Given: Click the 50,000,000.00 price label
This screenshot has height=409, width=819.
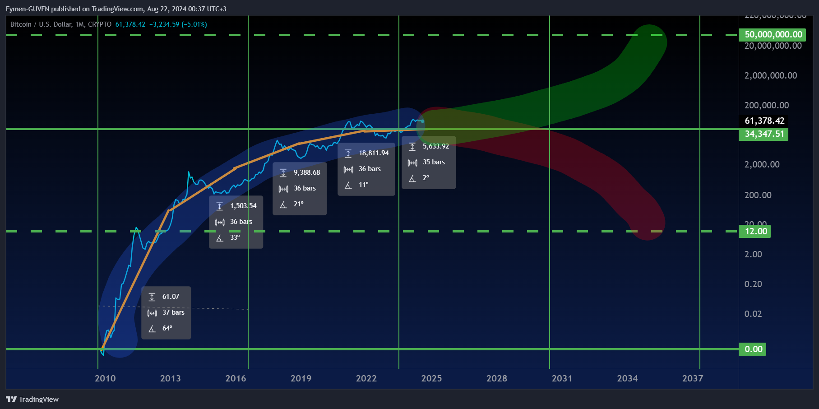Looking at the screenshot, I should point(773,35).
